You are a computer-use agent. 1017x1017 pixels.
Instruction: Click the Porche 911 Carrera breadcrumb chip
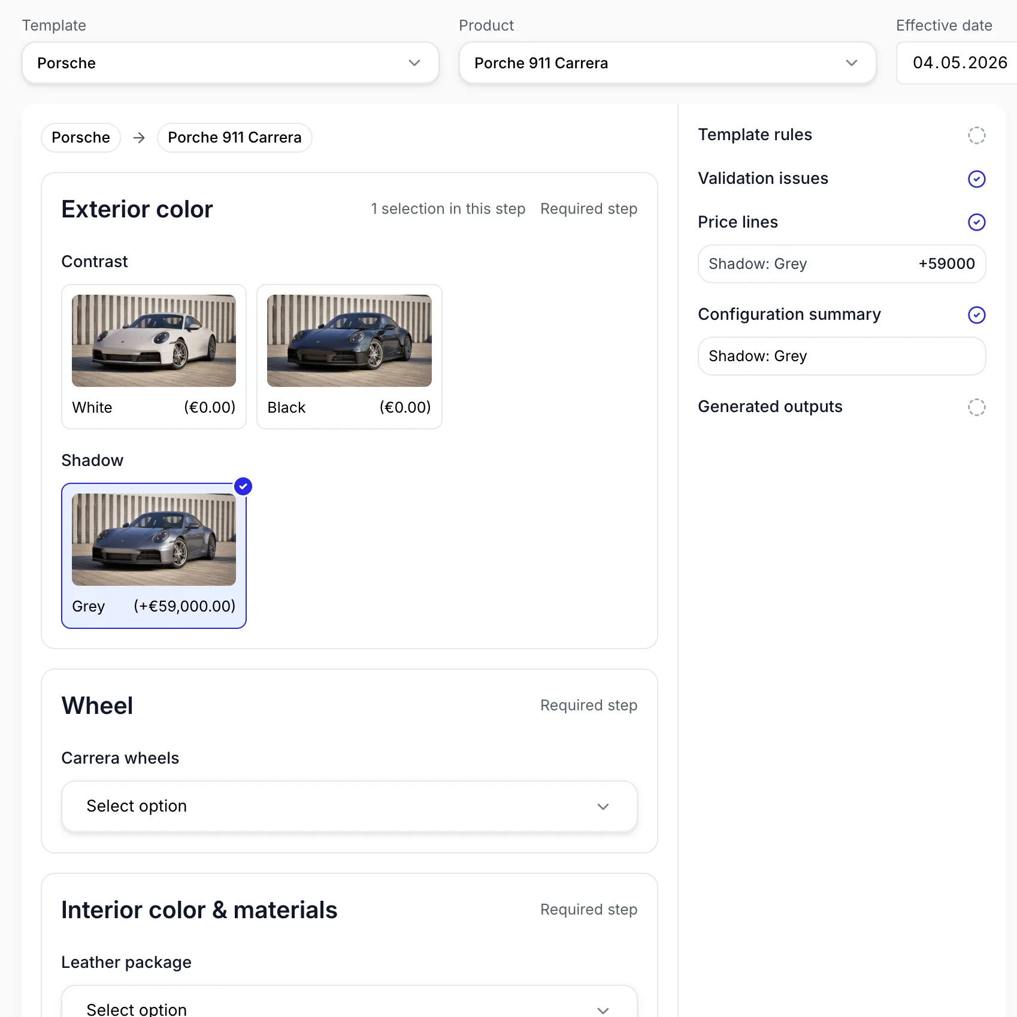click(235, 138)
